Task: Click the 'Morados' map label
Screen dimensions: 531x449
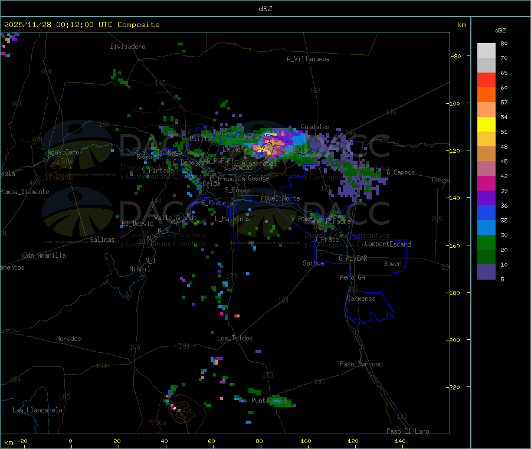Action: 68,339
